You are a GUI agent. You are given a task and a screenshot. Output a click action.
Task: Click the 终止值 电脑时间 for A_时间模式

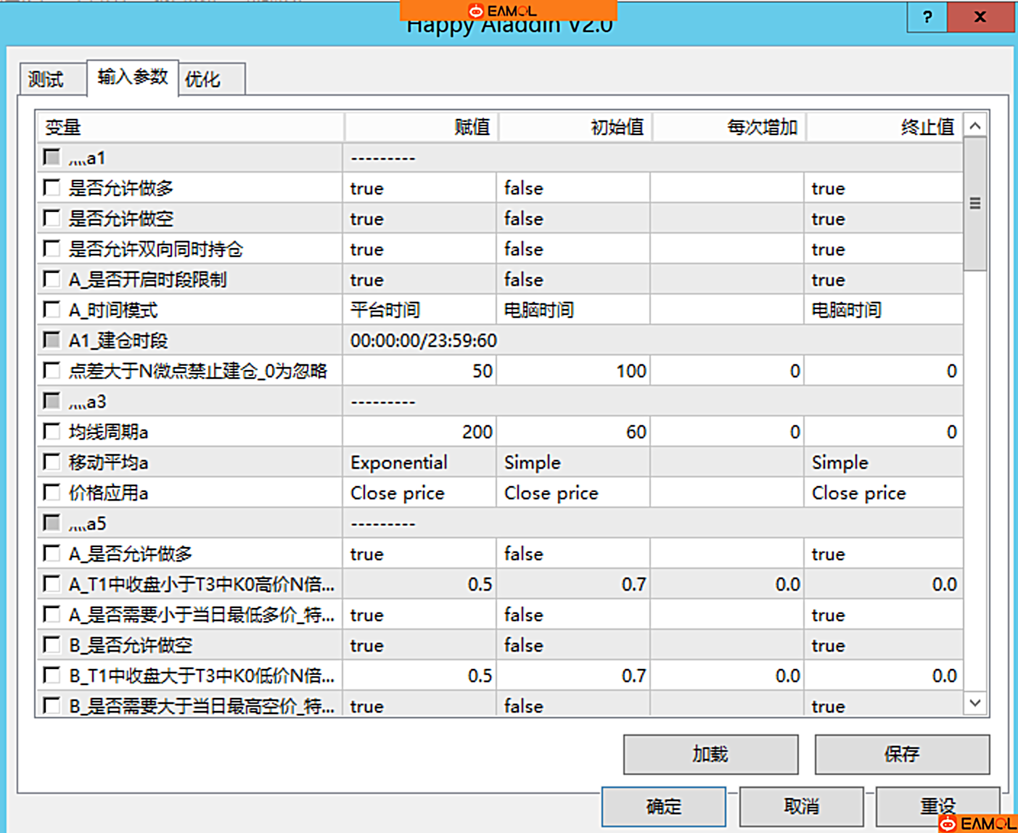[x=883, y=310]
